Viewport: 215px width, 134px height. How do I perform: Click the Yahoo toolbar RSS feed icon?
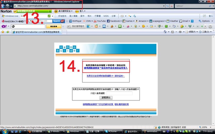96,26
